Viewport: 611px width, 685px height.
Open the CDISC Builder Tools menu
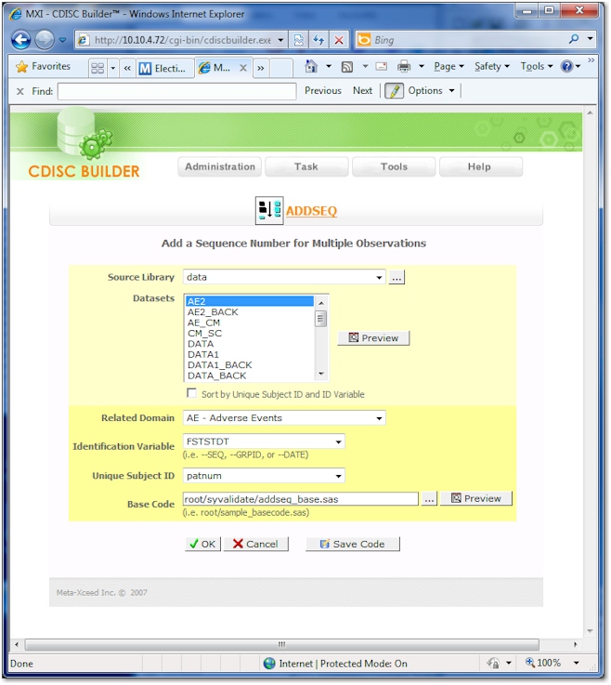(394, 167)
